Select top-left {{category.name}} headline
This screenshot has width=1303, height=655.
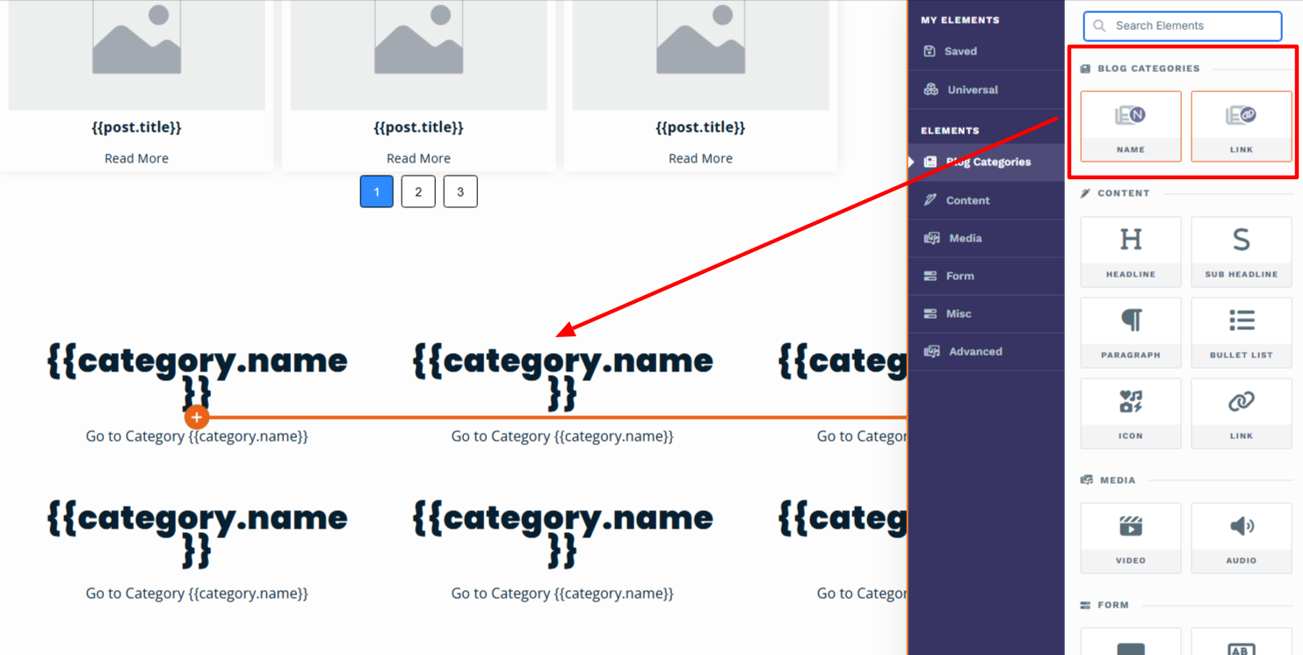pos(197,376)
